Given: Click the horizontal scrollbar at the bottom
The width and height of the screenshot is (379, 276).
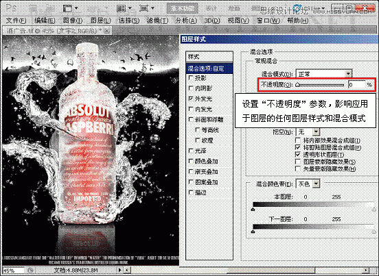Looking at the screenshot, I should click(x=246, y=271).
